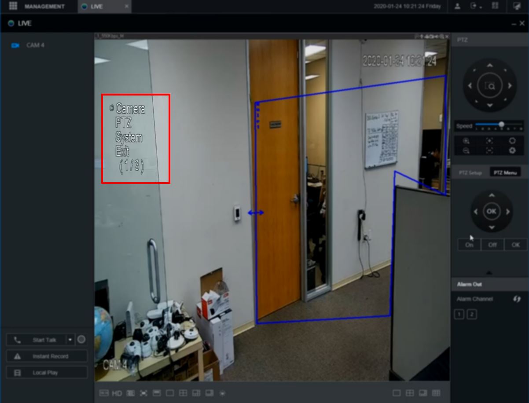Move PTZ menu cursor down
The image size is (529, 403).
tap(492, 228)
